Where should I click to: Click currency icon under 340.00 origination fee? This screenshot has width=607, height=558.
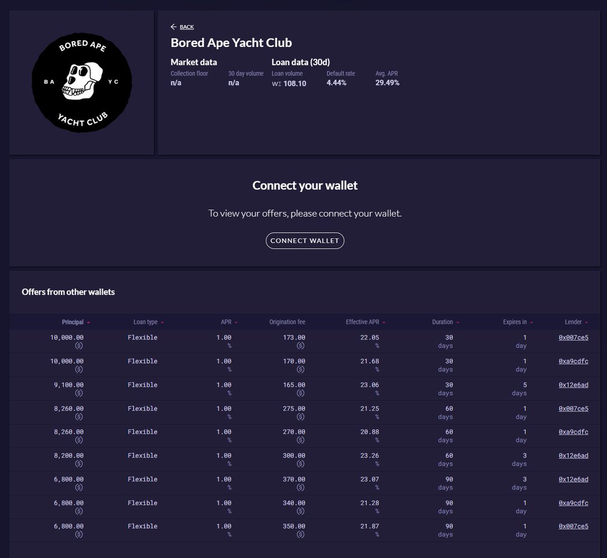(x=300, y=511)
